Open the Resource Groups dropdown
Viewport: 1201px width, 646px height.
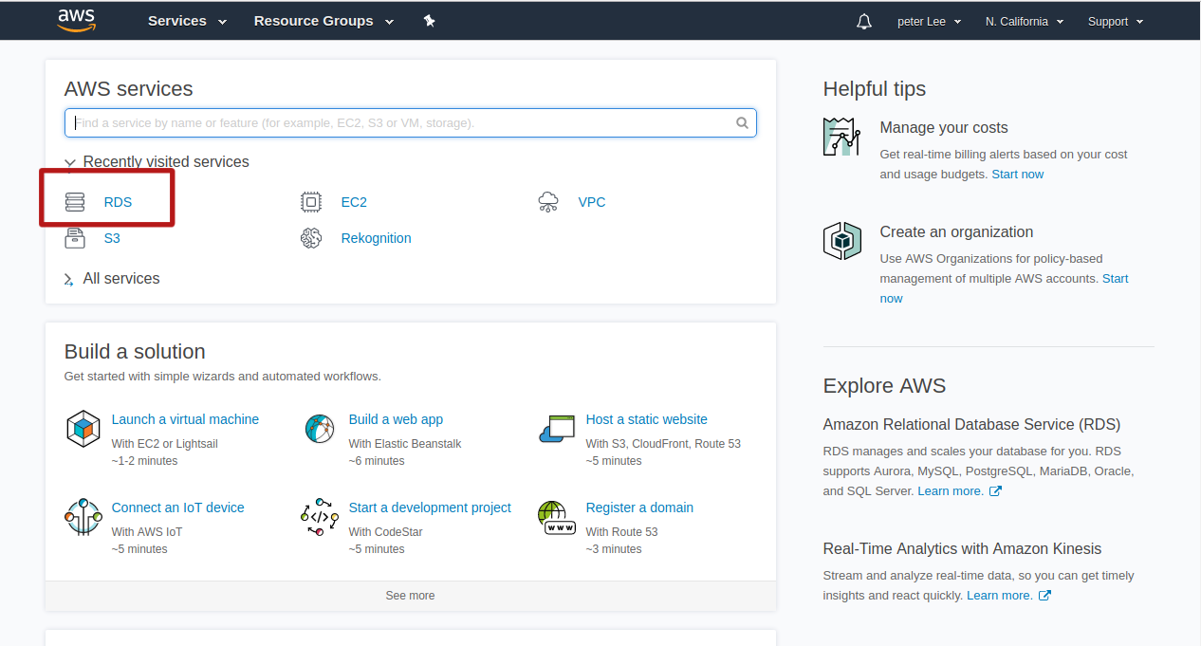click(x=323, y=21)
